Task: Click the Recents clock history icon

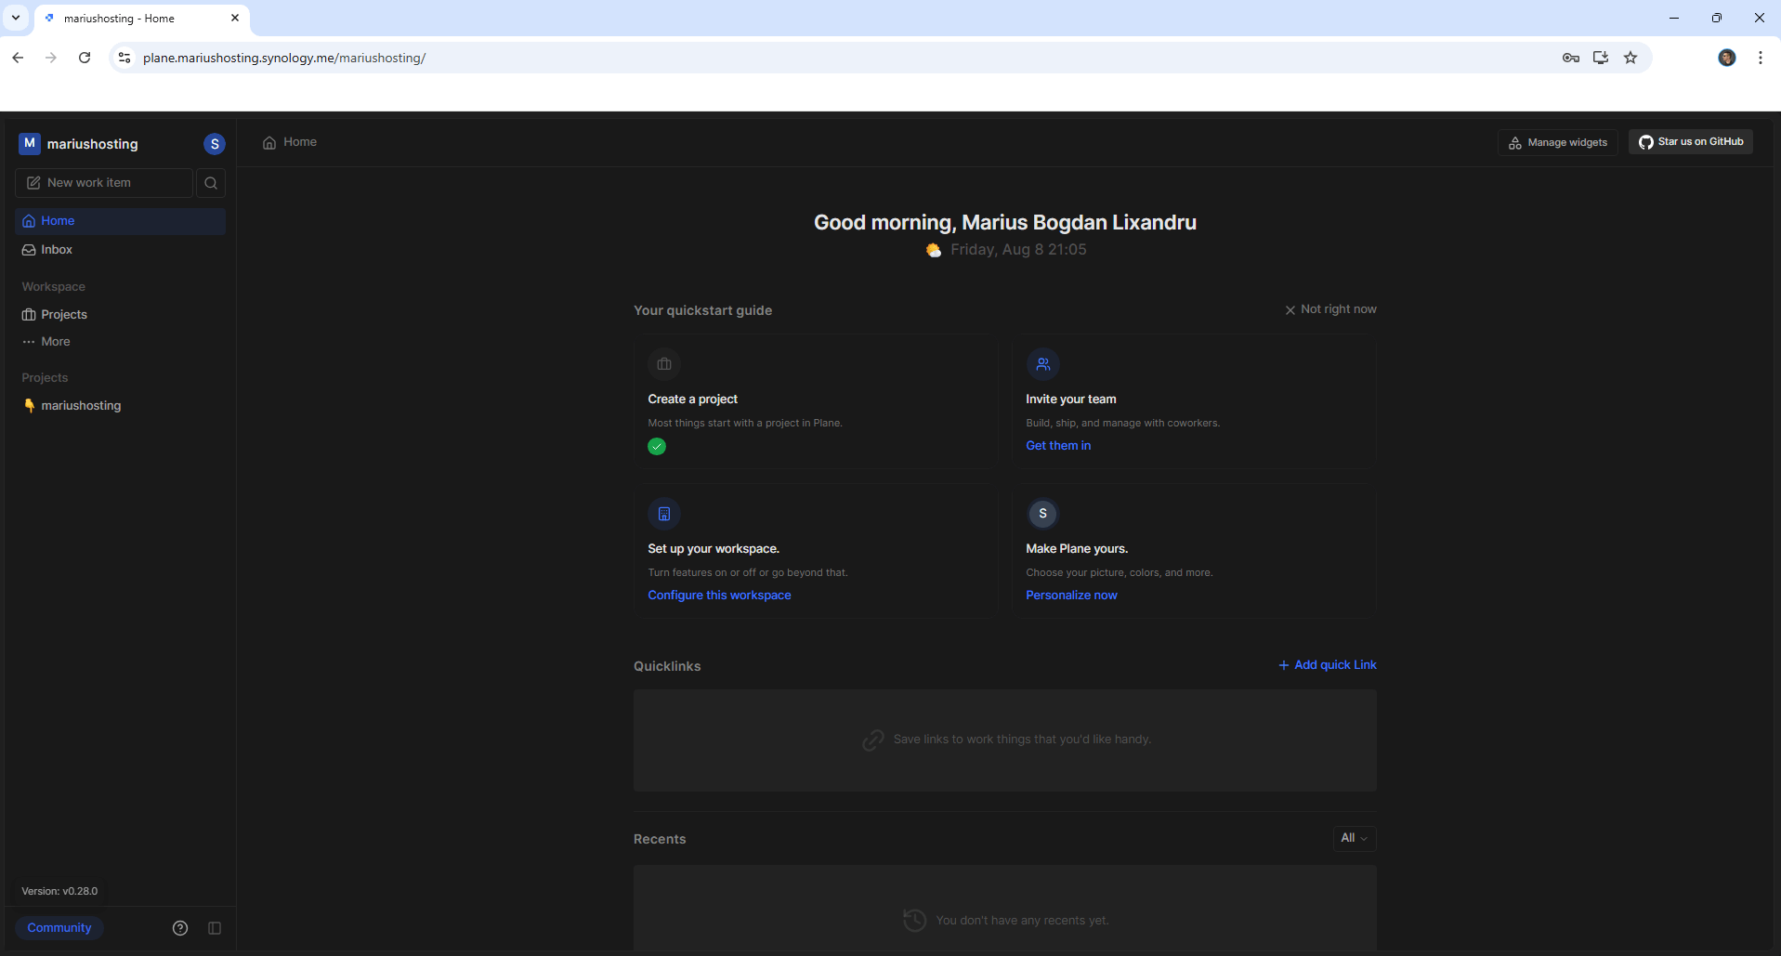Action: coord(914,920)
